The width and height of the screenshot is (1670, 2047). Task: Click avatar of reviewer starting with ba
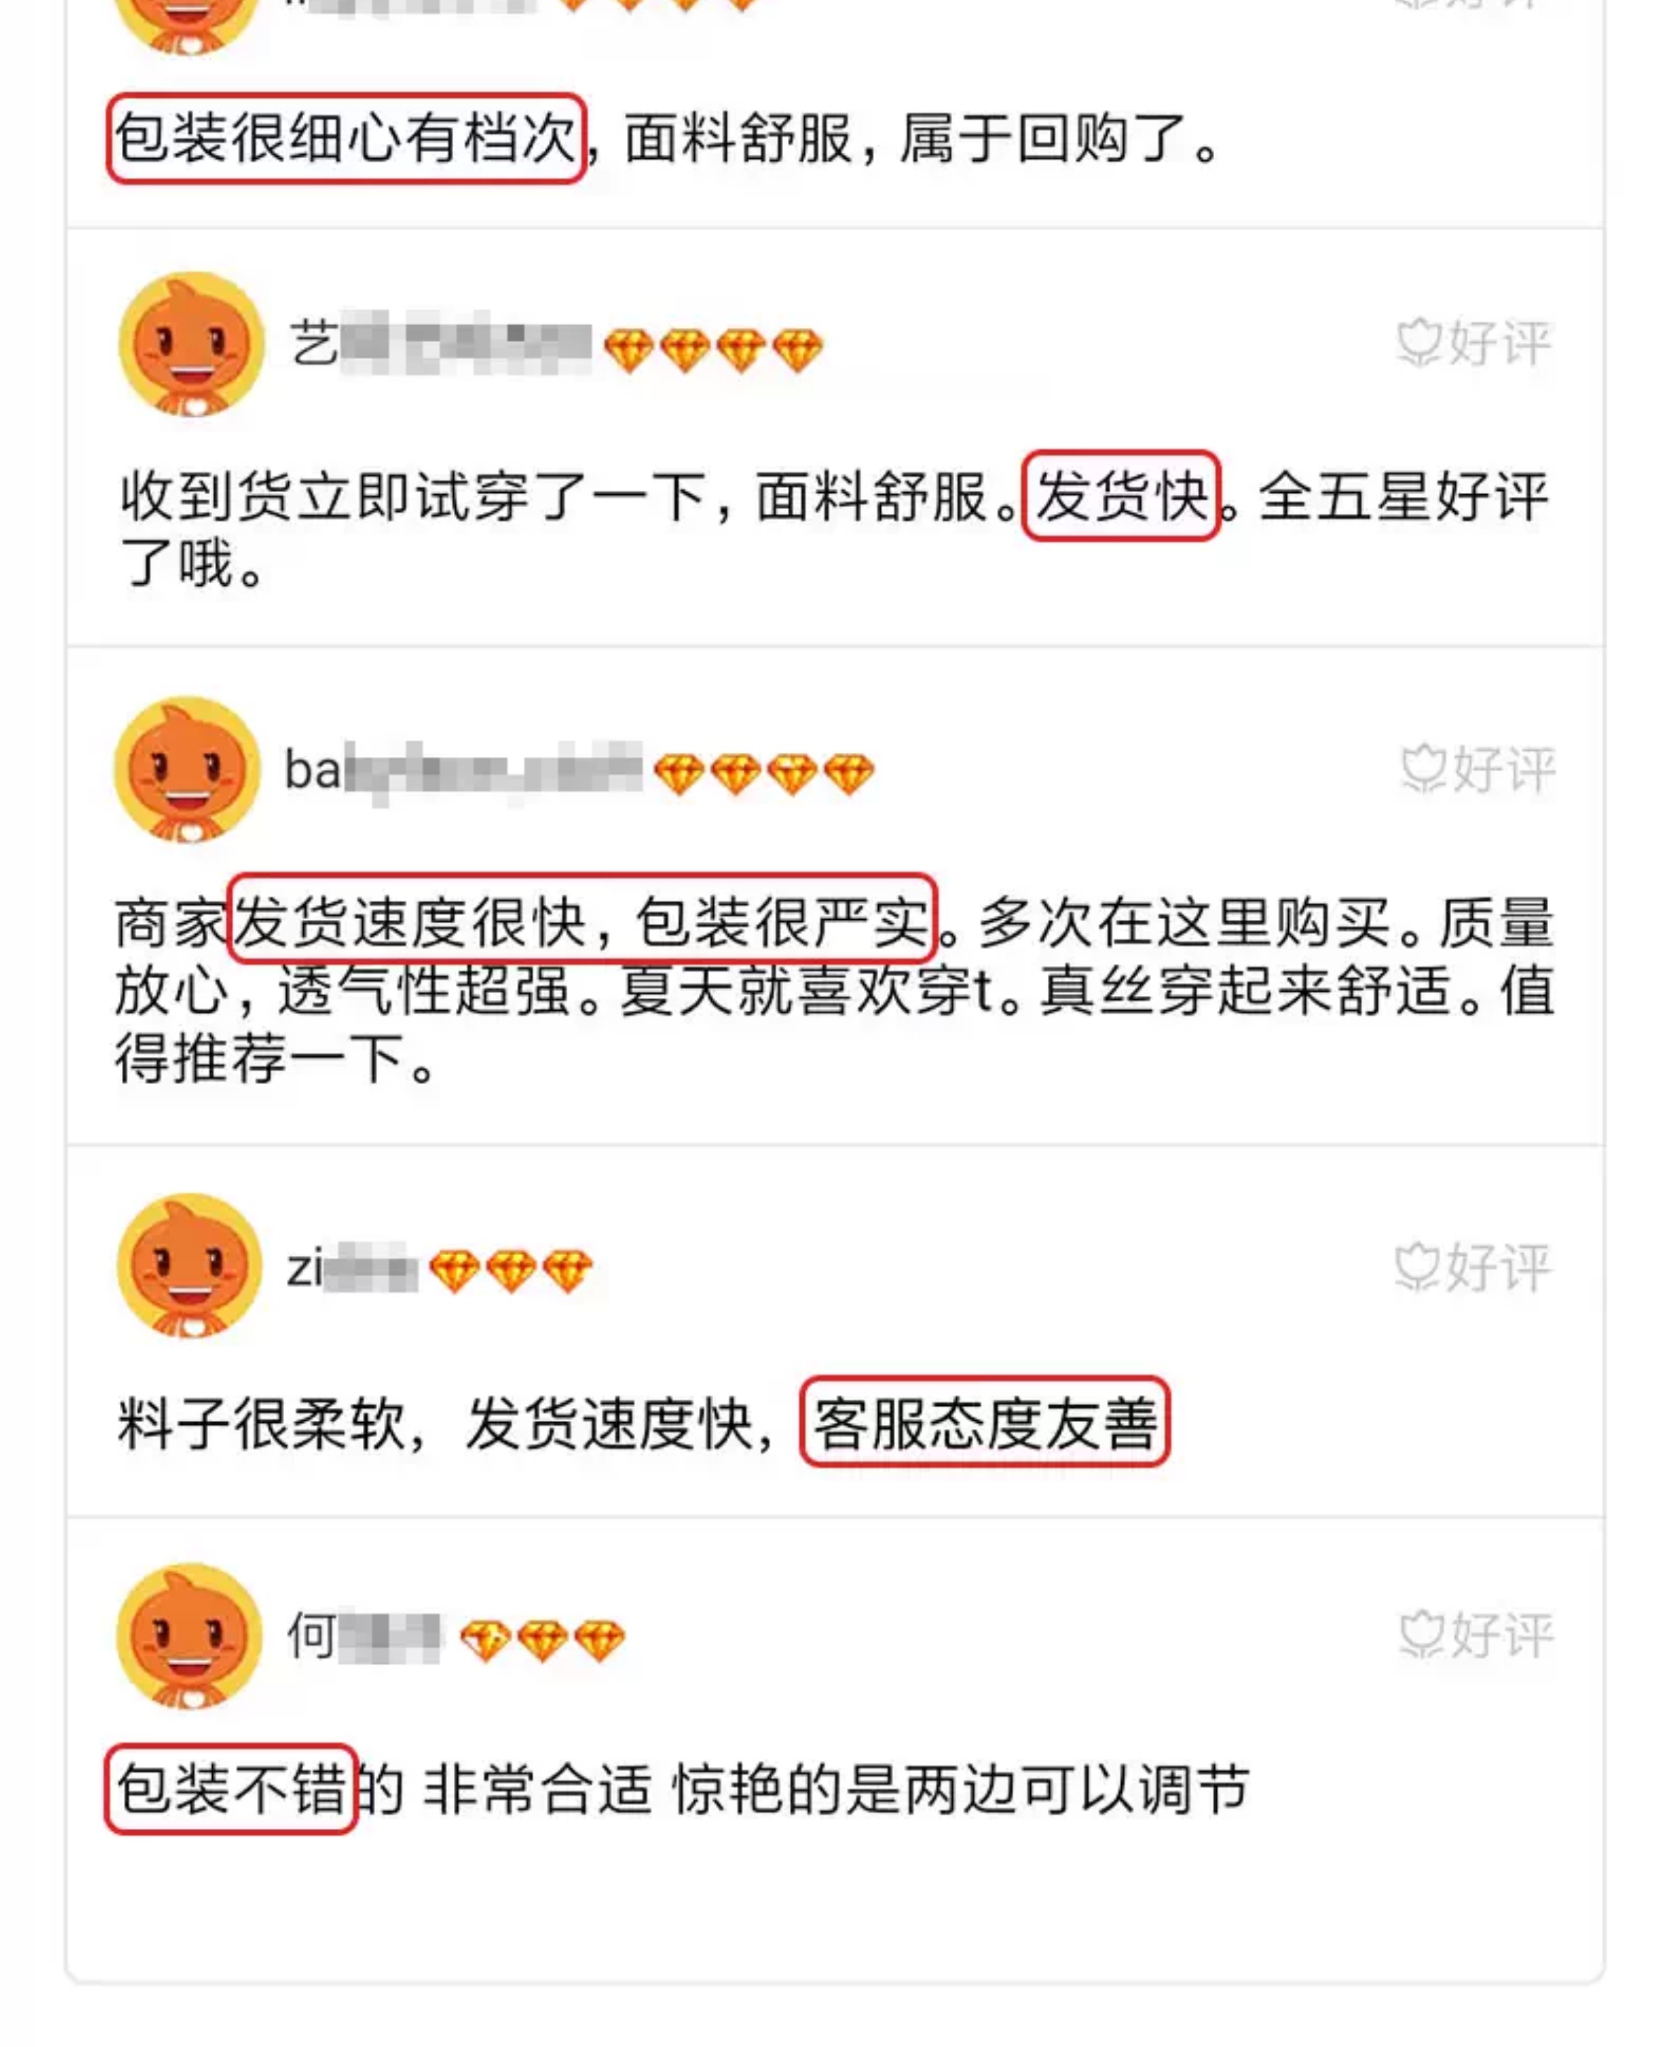tap(188, 770)
